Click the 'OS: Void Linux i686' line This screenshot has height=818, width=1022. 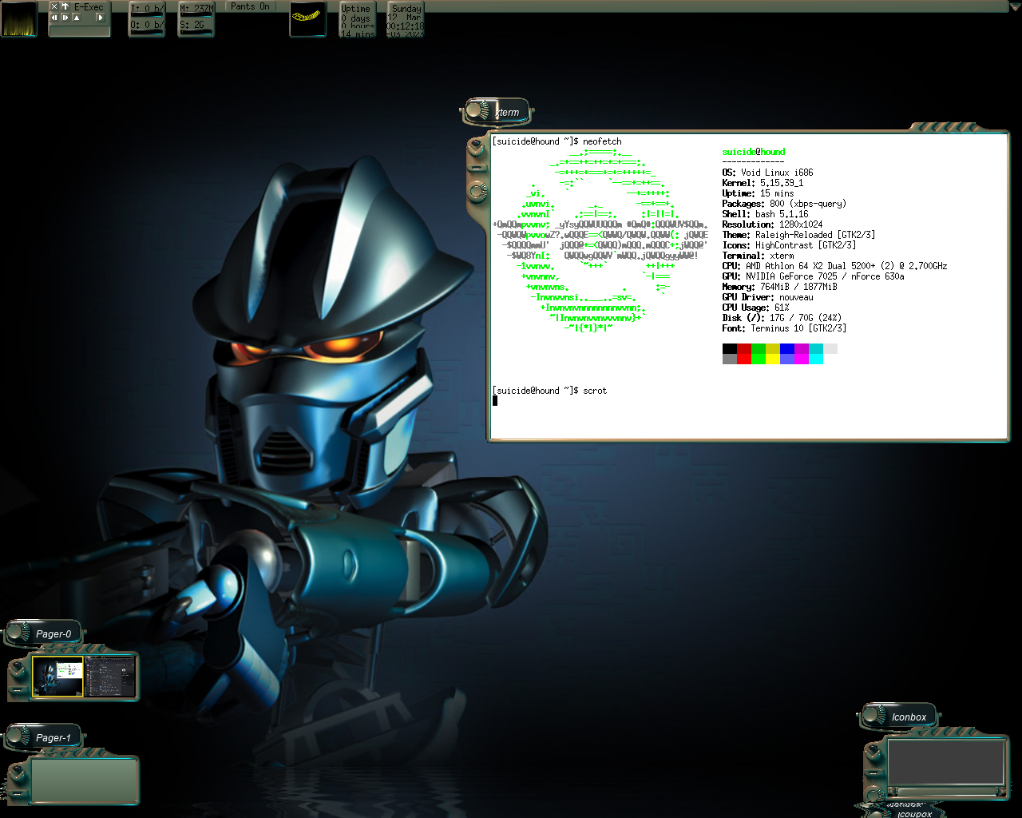767,173
